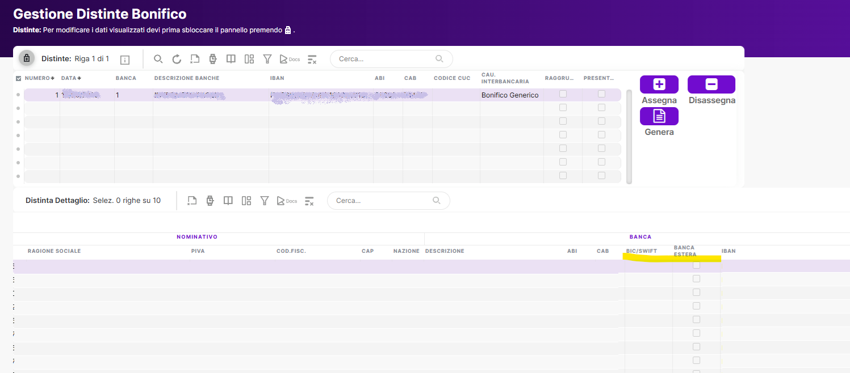Click the NAZIONE column header
This screenshot has height=373, width=850.
[407, 251]
